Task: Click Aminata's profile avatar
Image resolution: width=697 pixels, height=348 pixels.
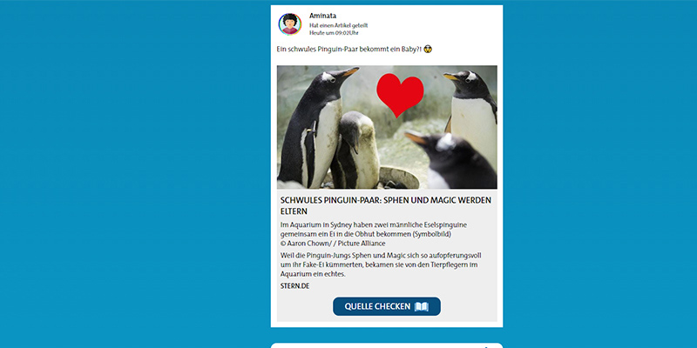Action: (x=290, y=24)
